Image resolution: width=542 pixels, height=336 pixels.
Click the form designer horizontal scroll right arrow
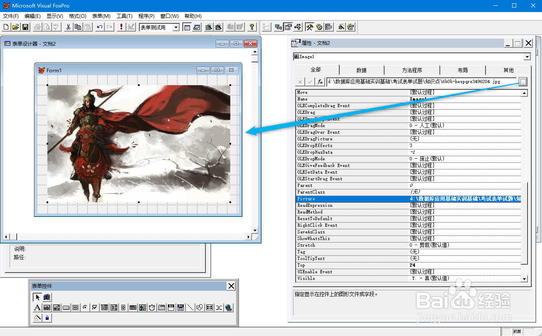point(248,237)
